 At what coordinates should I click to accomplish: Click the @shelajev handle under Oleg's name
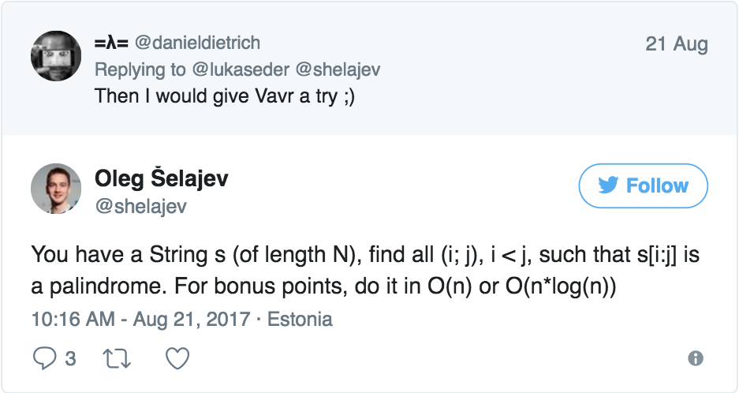coord(140,206)
